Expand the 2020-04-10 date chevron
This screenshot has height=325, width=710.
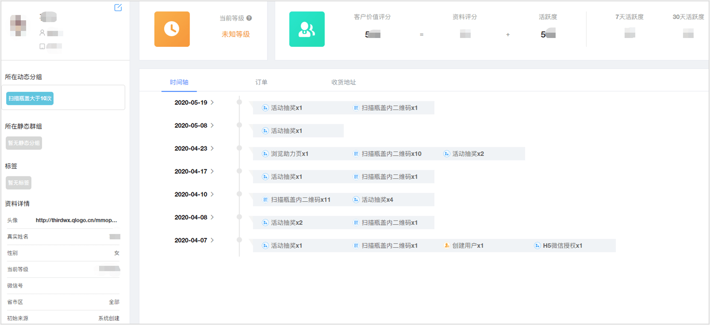click(212, 195)
